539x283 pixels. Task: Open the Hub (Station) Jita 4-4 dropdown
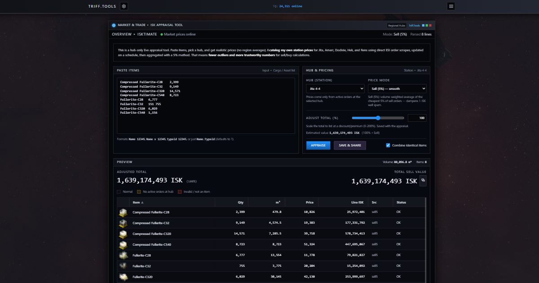(335, 89)
